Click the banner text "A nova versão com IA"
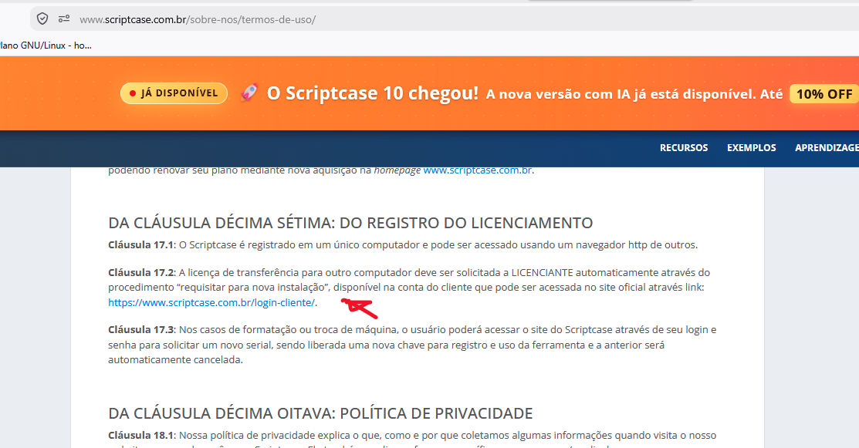This screenshot has height=448, width=859. click(558, 94)
